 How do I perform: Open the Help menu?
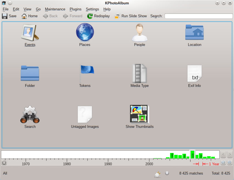pos(107,9)
